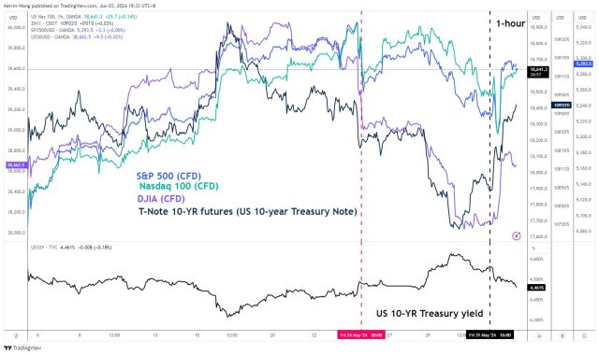Select the US30USD OANDA legend entry
This screenshot has height=355, width=599.
77,36
